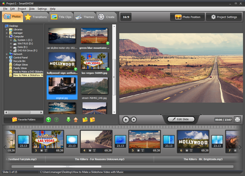Expand the Win7 RUS (D:) drive node
This screenshot has height=176, width=245.
click(x=11, y=43)
